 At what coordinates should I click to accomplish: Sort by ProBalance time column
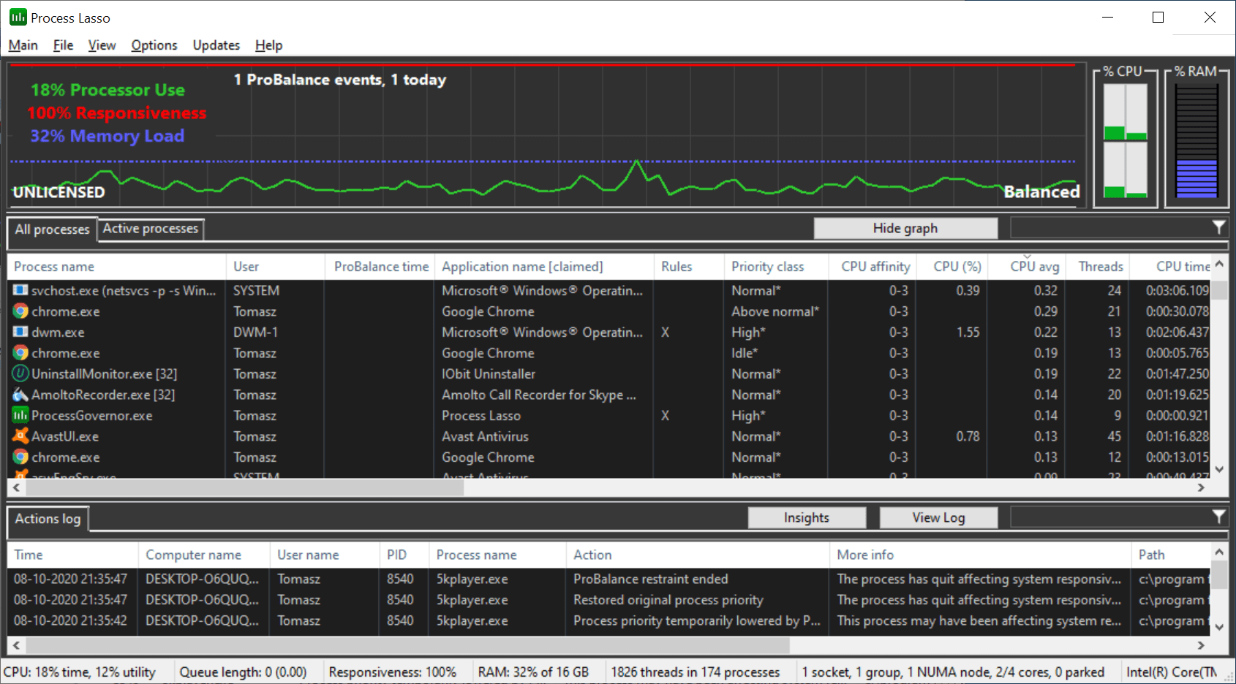coord(381,267)
